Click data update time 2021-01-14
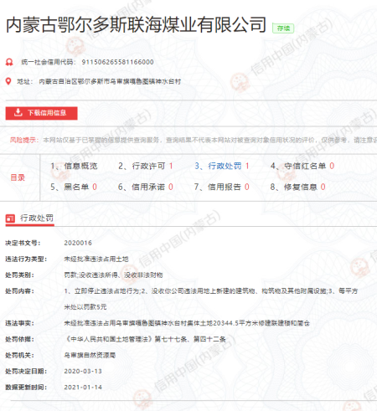The image size is (377, 411). tap(83, 388)
